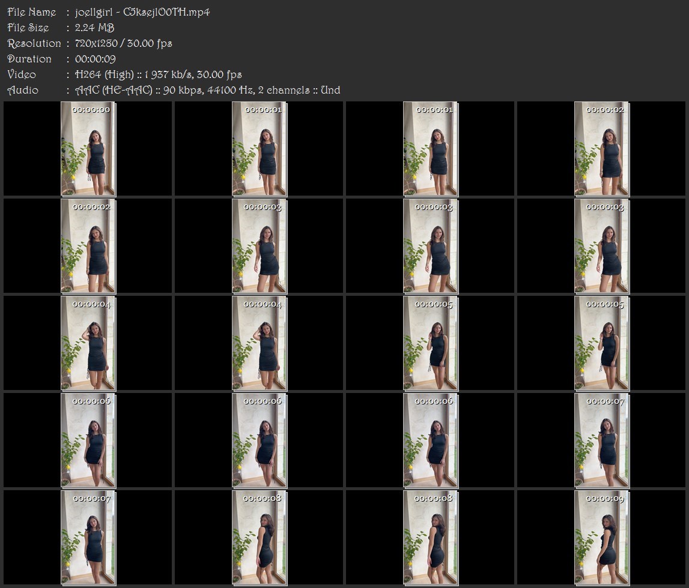Click the "Video" label
Viewport: 689px width, 588px height.
22,74
